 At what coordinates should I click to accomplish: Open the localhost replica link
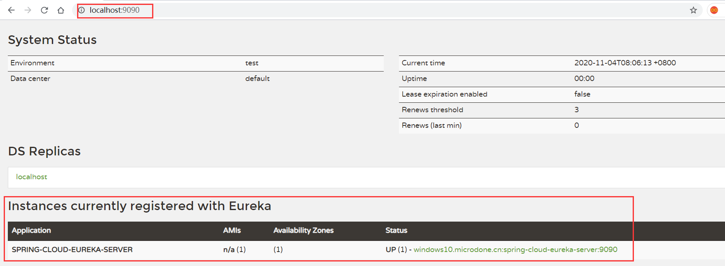(31, 177)
